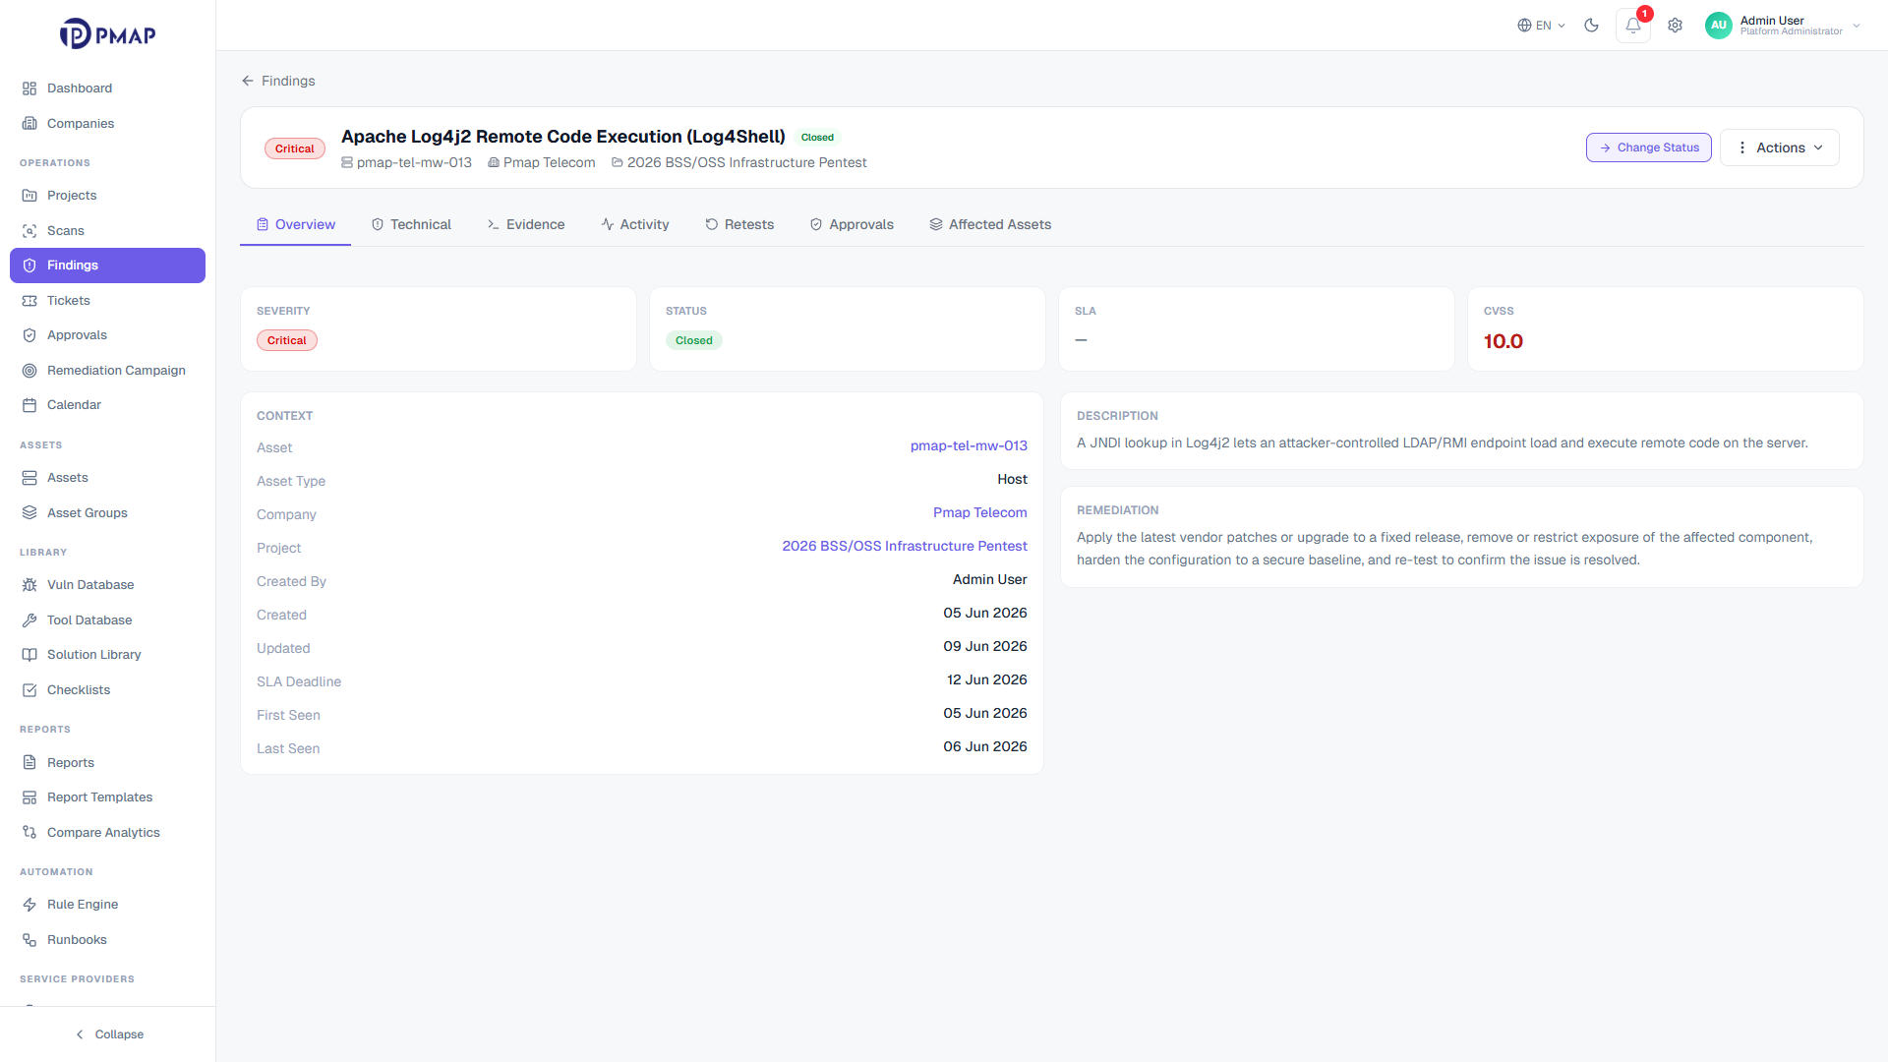The image size is (1888, 1062).
Task: Click the Change Status button
Action: coord(1649,147)
